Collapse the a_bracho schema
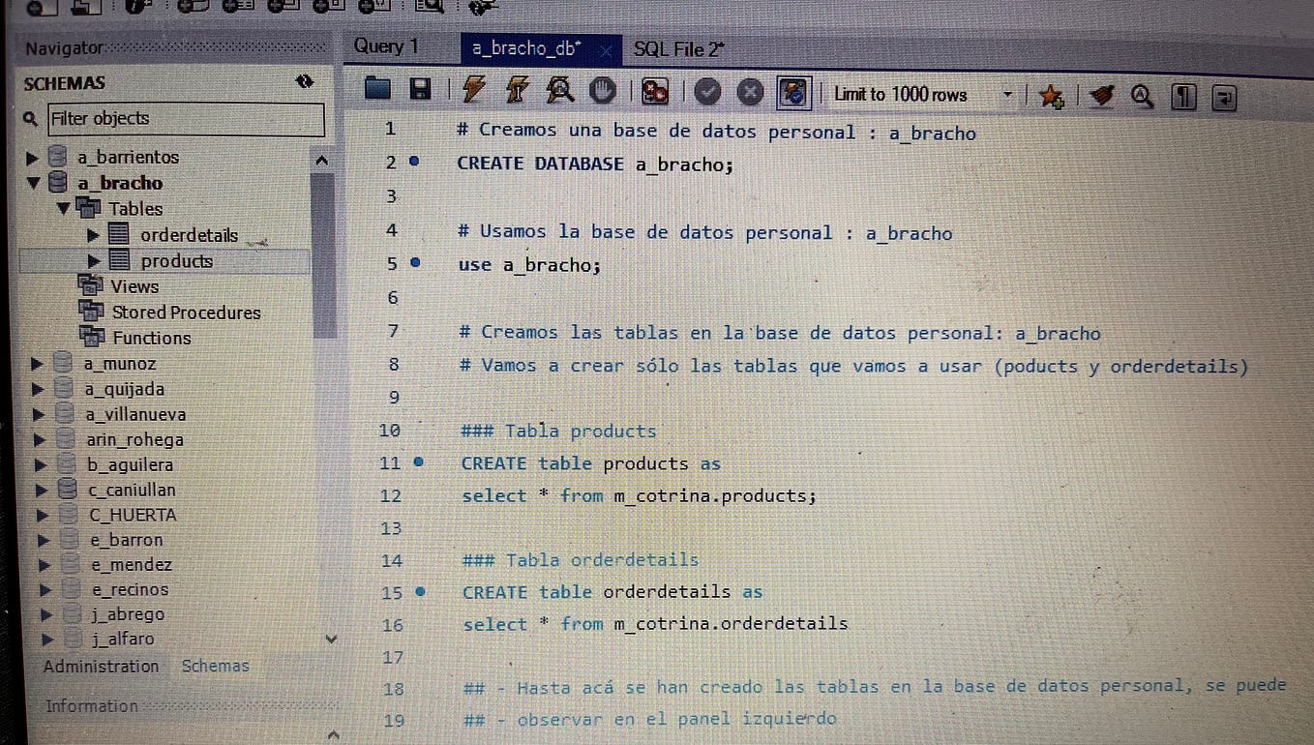The width and height of the screenshot is (1314, 745). (36, 182)
